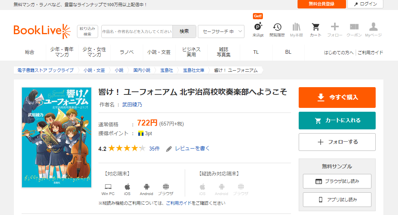
Task: Click the 今すぐ購入 buy now button
Action: click(x=337, y=98)
